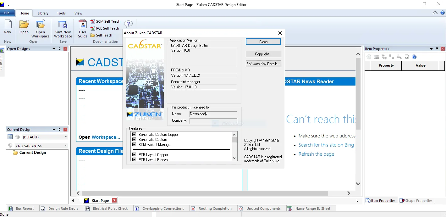Pin the Item Properties panel

[x=437, y=49]
